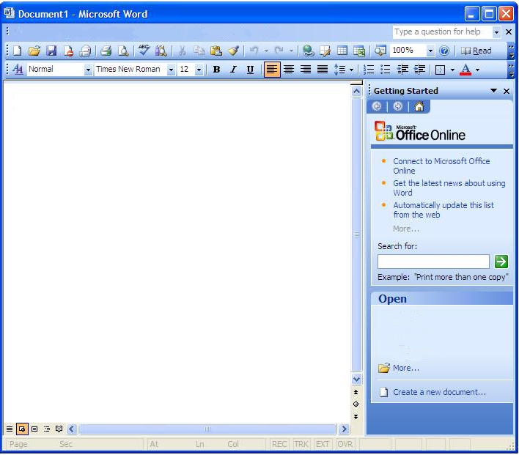Click More under the Open section
This screenshot has width=519, height=455.
click(x=406, y=368)
